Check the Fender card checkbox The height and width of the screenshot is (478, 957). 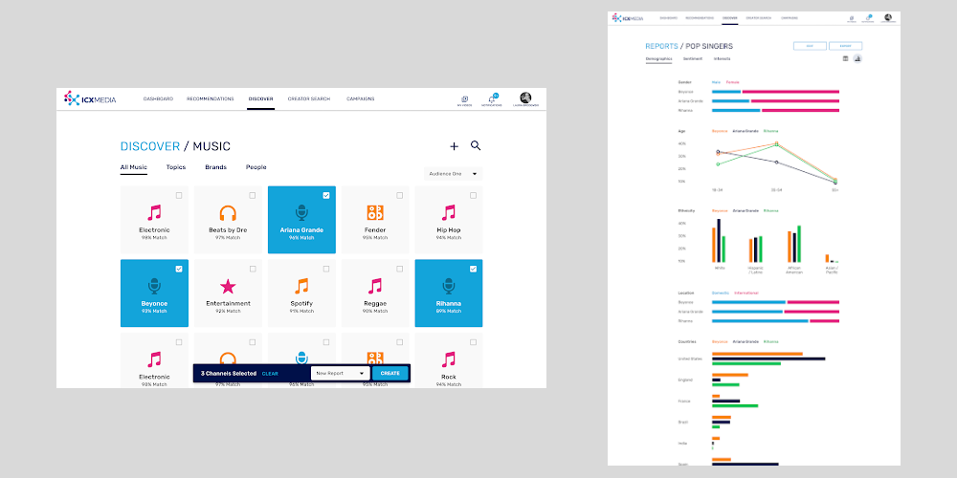(x=400, y=196)
